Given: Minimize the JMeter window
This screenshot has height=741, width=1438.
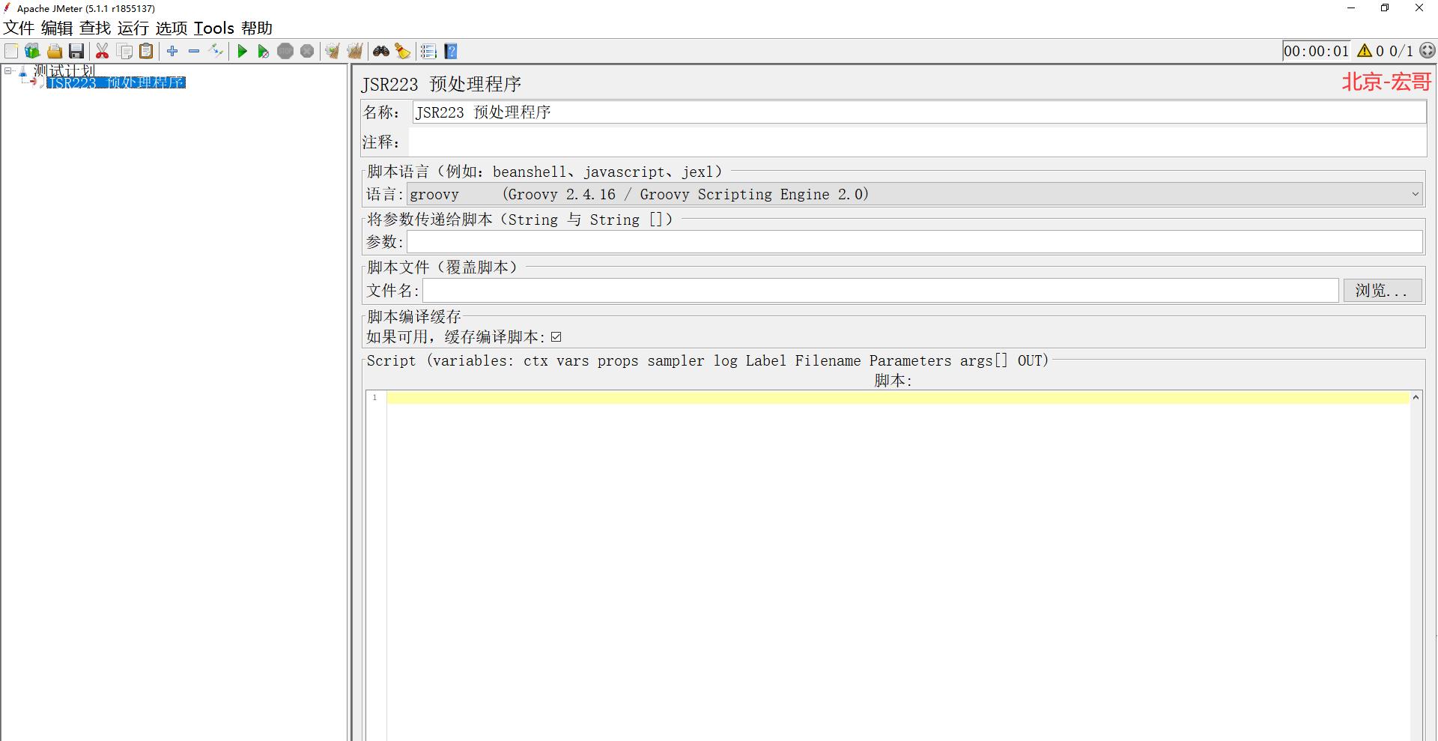Looking at the screenshot, I should click(x=1351, y=8).
